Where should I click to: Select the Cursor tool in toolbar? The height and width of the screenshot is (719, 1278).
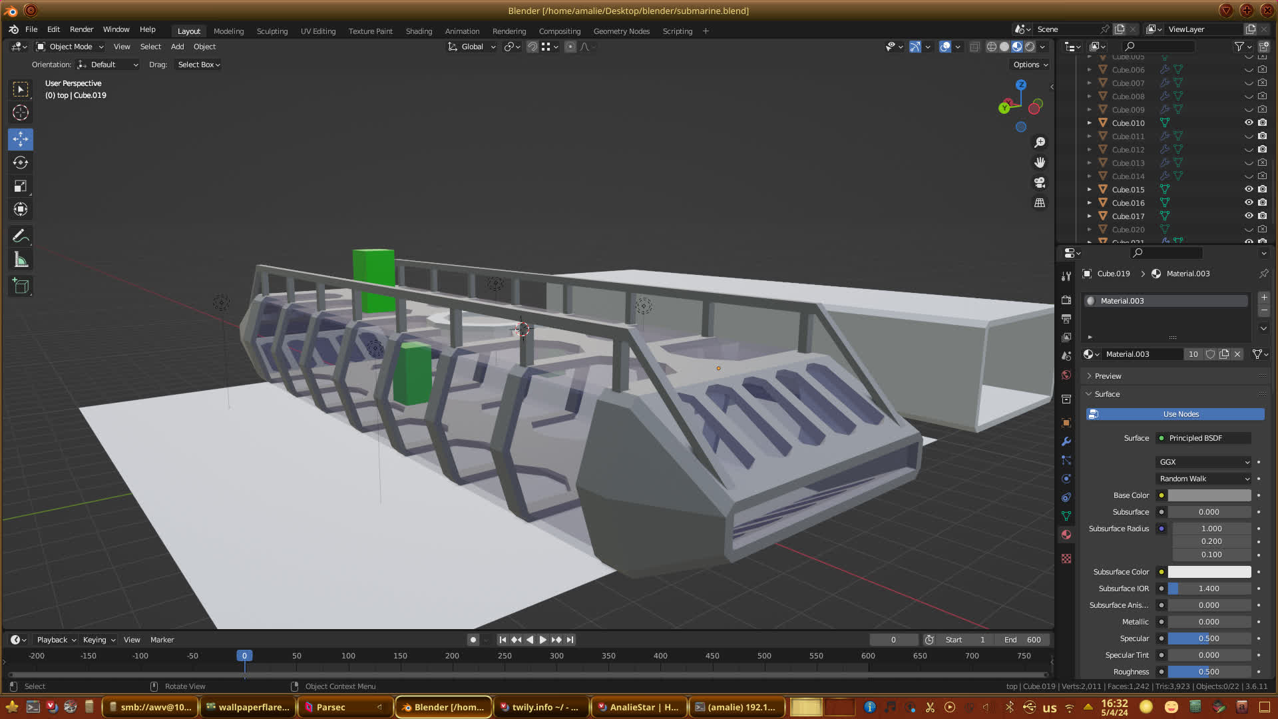(21, 113)
